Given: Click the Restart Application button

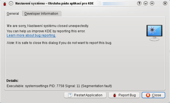Looking at the screenshot, I should (85, 95).
